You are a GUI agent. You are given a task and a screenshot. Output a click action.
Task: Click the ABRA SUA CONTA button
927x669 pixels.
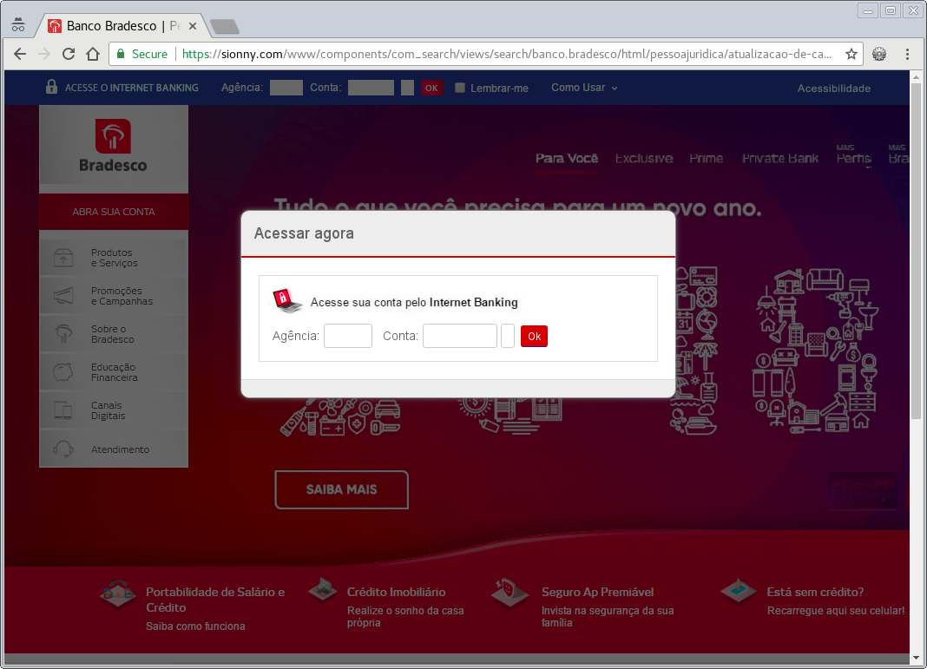pyautogui.click(x=114, y=212)
